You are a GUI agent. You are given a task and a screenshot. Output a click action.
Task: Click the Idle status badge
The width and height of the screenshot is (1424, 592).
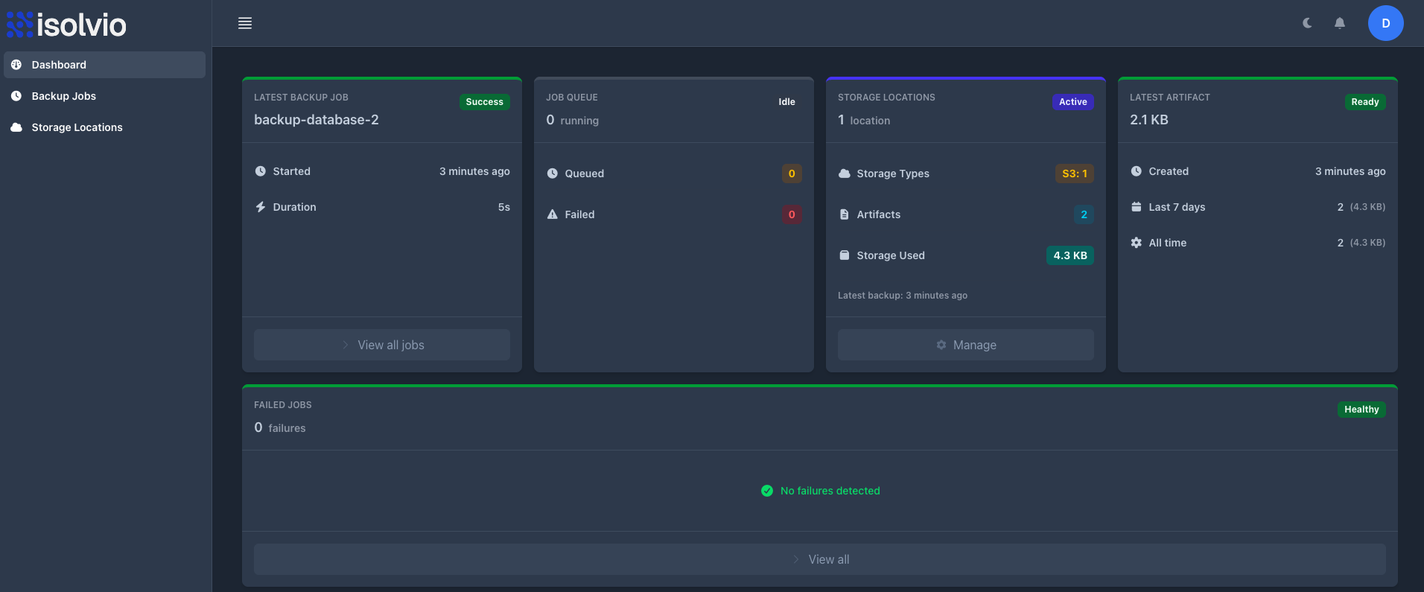(x=787, y=102)
